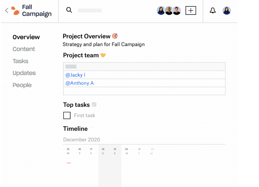Image resolution: width=259 pixels, height=187 pixels.
Task: Open the @Anthony A mention link
Action: point(80,83)
